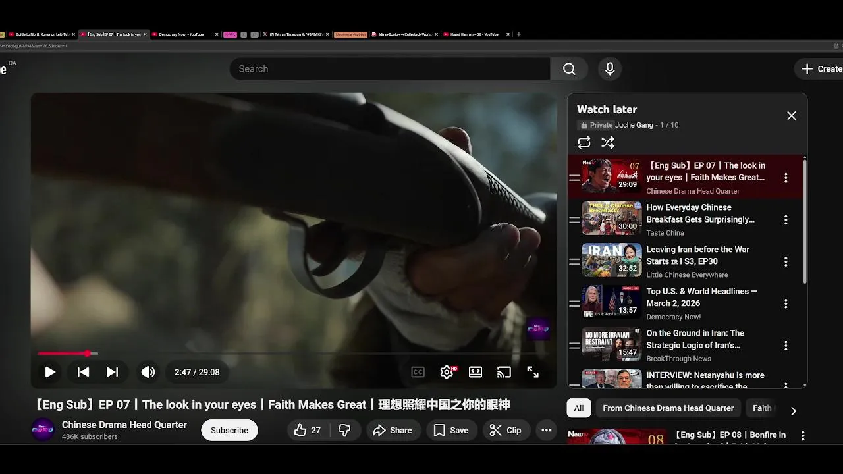Viewport: 843px width, 474px height.
Task: Click the search magnifier button
Action: pyautogui.click(x=569, y=69)
